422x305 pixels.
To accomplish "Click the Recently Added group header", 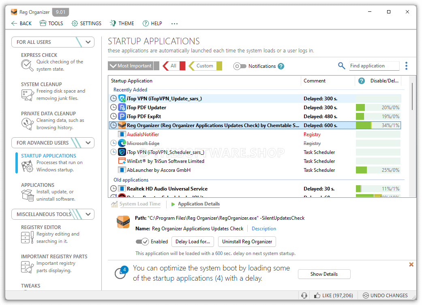I will tap(130, 89).
